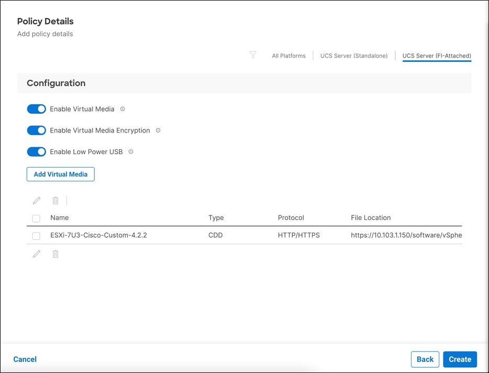489x373 pixels.
Task: Click the trash icon below the table
Action: tap(55, 254)
